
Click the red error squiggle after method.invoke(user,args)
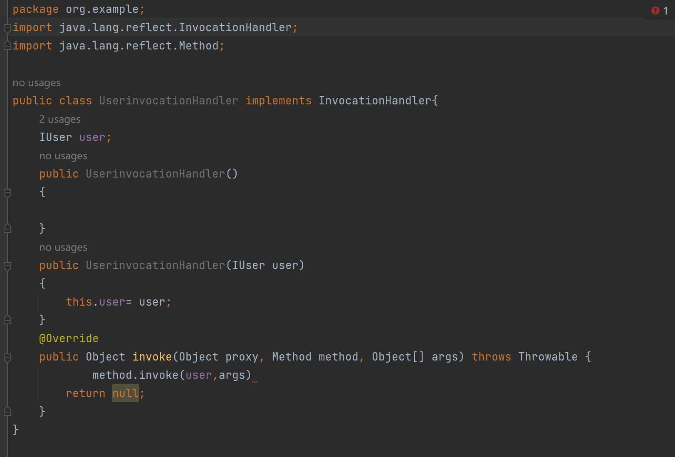tap(255, 382)
